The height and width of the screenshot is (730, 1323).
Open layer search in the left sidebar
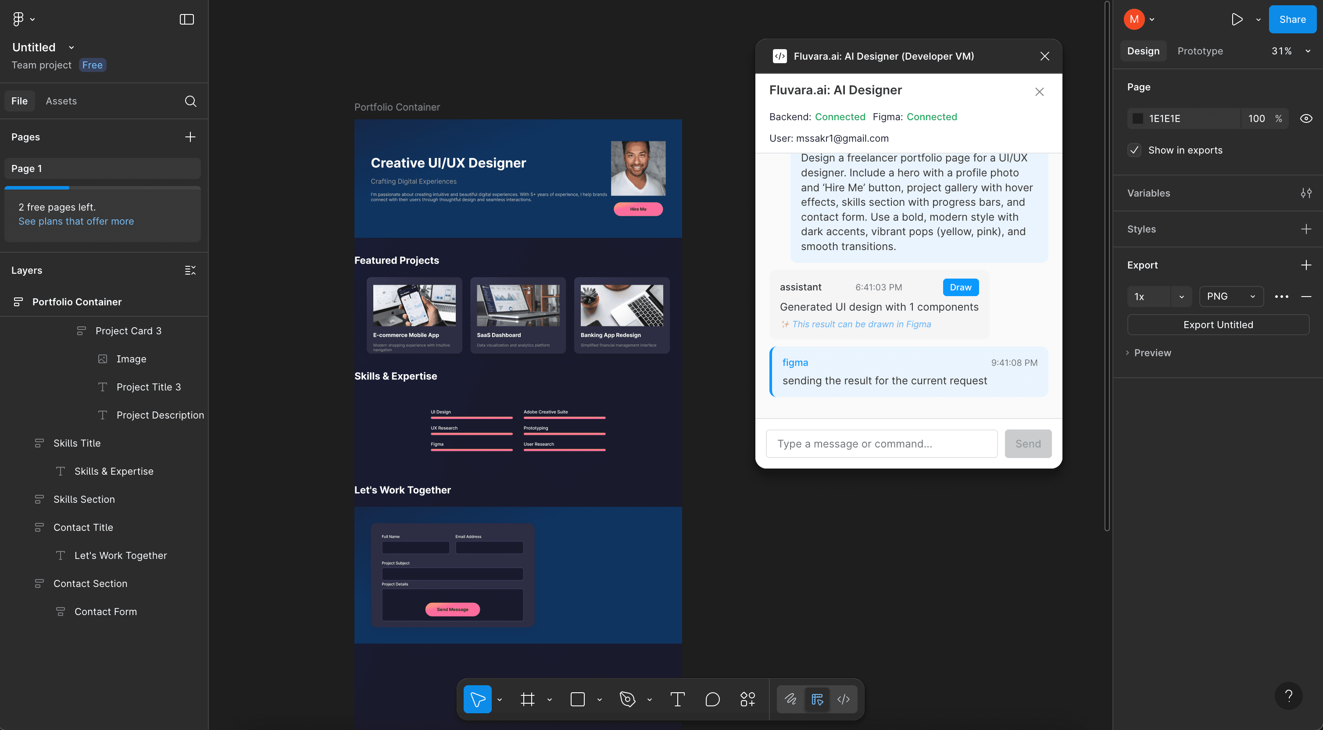coord(190,101)
